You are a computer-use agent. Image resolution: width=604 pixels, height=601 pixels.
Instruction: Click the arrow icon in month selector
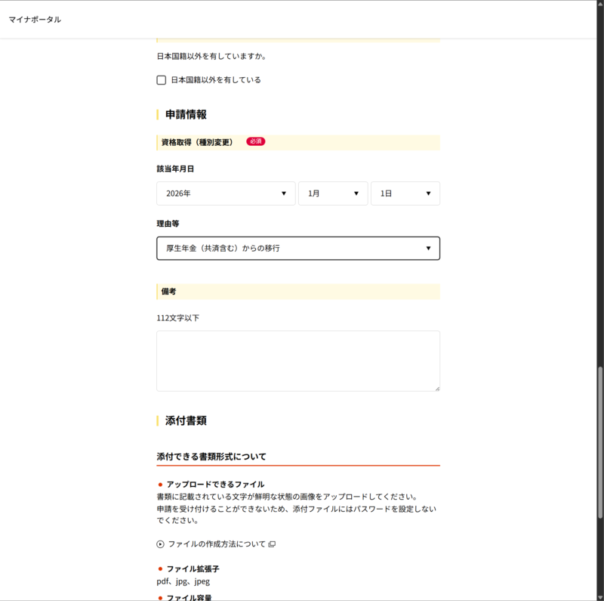click(x=356, y=194)
